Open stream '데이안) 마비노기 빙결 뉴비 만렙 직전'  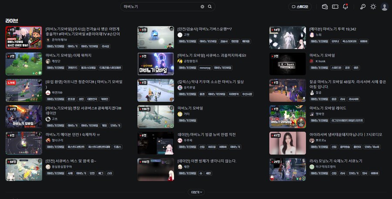pos(206,135)
